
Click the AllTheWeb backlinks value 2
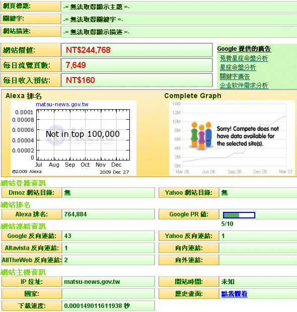click(66, 260)
